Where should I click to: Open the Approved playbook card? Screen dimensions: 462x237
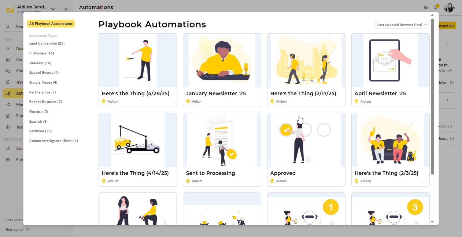pyautogui.click(x=306, y=150)
